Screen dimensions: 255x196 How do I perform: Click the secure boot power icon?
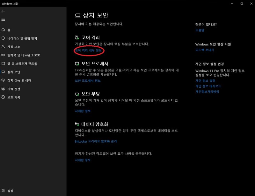(77, 94)
